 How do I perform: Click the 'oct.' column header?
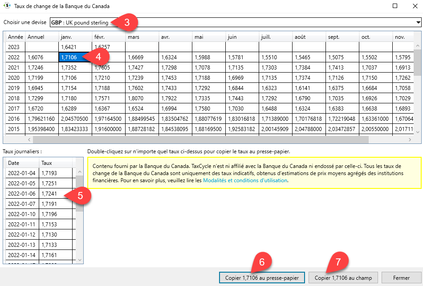point(376,37)
